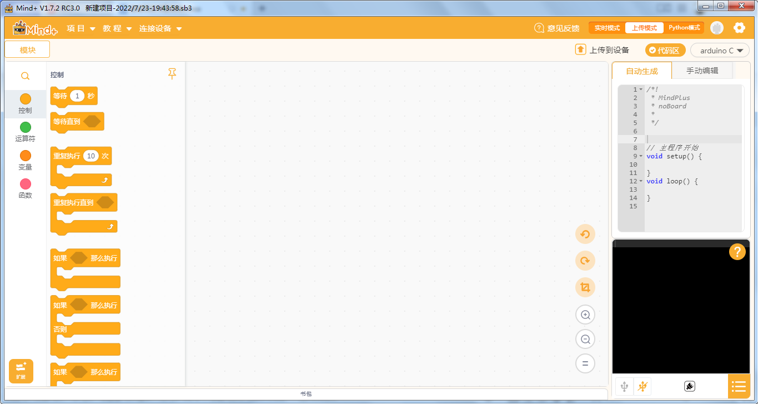Click the Mind+ logo

click(35, 28)
